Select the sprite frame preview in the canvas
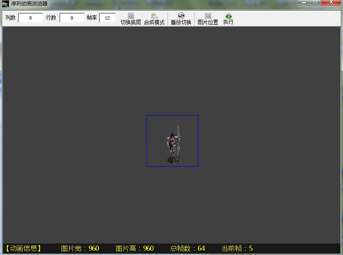Image resolution: width=343 pixels, height=255 pixels. click(x=172, y=141)
